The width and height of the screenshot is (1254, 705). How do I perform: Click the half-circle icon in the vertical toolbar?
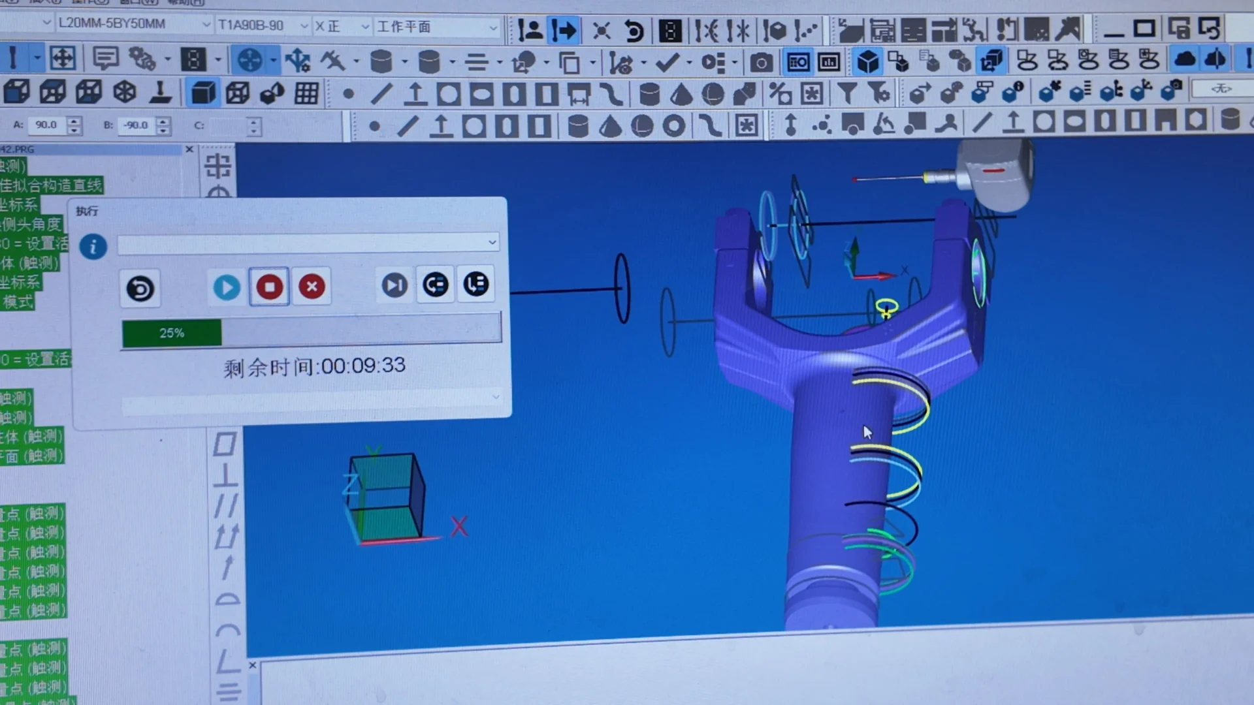(227, 599)
